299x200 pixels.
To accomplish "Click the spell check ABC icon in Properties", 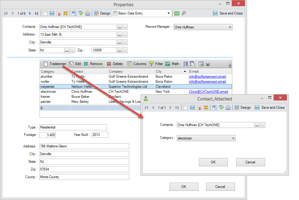I will (x=81, y=13).
